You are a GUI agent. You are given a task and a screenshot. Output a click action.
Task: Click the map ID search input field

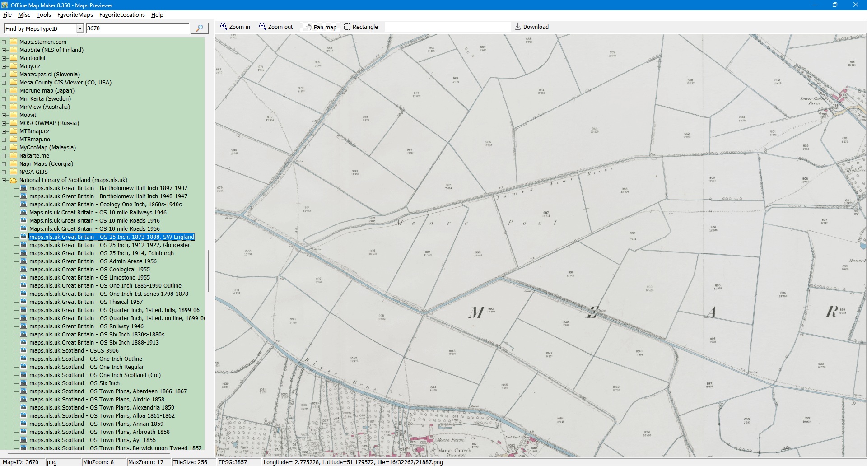tap(137, 28)
